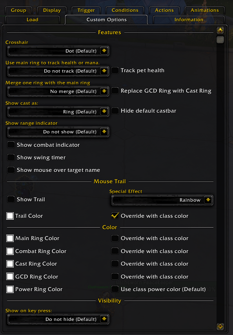233x335 pixels.
Task: Click the scroll-up arrow icon
Action: pyautogui.click(x=220, y=30)
